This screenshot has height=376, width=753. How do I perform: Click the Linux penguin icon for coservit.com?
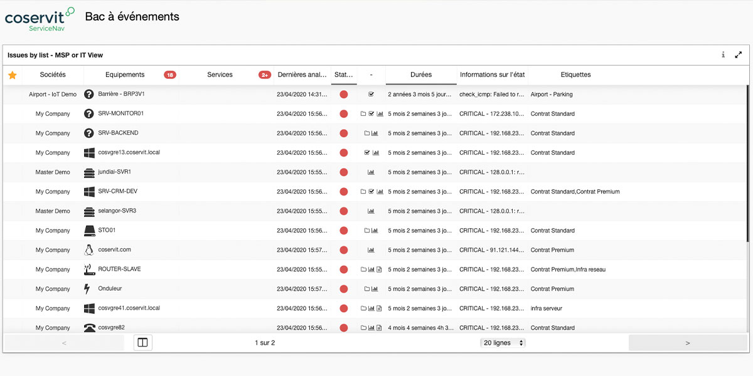click(89, 249)
